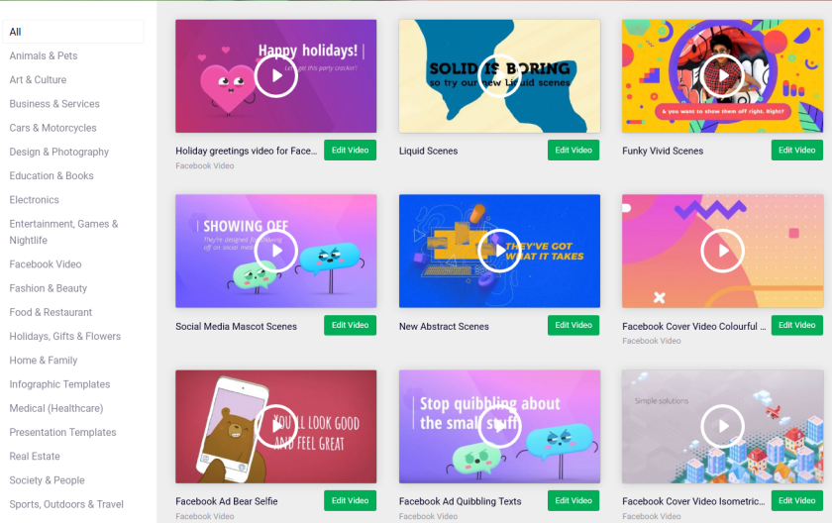Image resolution: width=832 pixels, height=523 pixels.
Task: Open the Infographic Templates category
Action: pos(59,384)
